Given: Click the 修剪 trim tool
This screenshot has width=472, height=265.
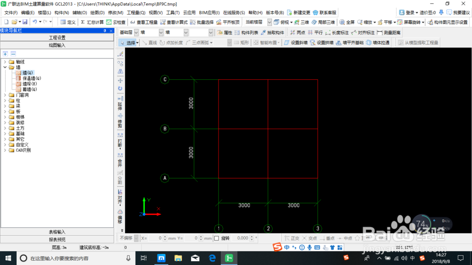Looking at the screenshot, I should [120, 121].
